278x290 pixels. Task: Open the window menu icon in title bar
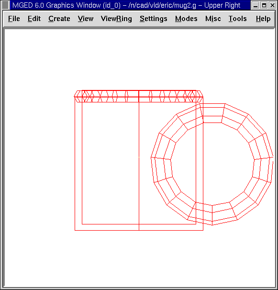pyautogui.click(x=5, y=5)
